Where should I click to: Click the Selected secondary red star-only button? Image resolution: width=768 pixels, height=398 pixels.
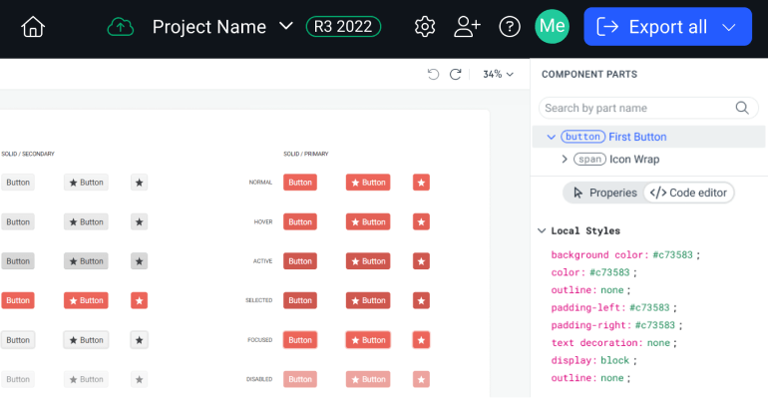coord(139,300)
